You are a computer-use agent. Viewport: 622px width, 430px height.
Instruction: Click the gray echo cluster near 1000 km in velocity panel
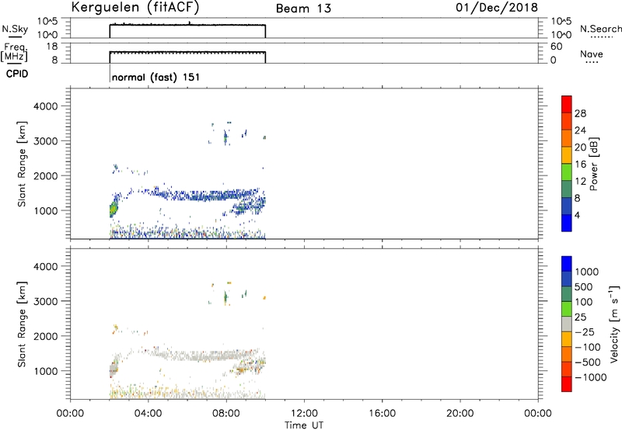coord(114,369)
